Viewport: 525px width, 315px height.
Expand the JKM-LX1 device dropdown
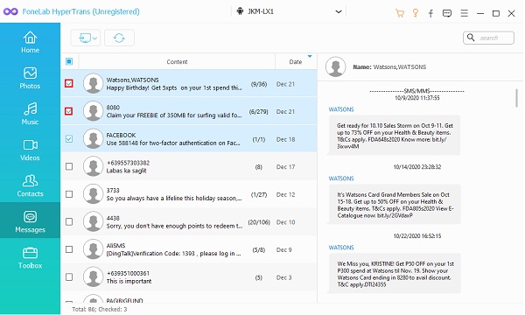339,11
